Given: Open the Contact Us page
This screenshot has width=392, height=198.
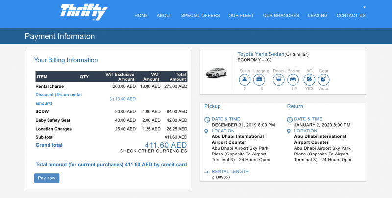Looking at the screenshot, I should tap(351, 16).
